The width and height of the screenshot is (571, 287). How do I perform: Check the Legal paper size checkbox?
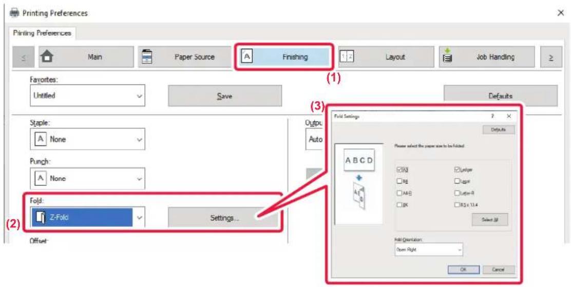click(456, 181)
